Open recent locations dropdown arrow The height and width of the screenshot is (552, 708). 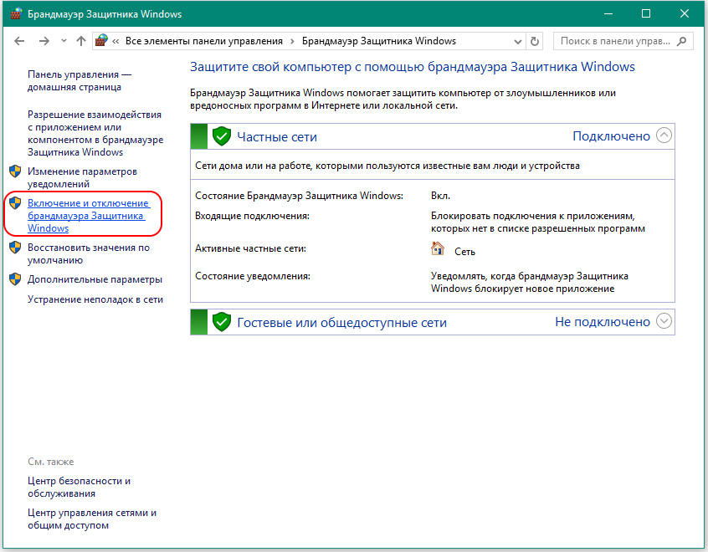coord(64,42)
